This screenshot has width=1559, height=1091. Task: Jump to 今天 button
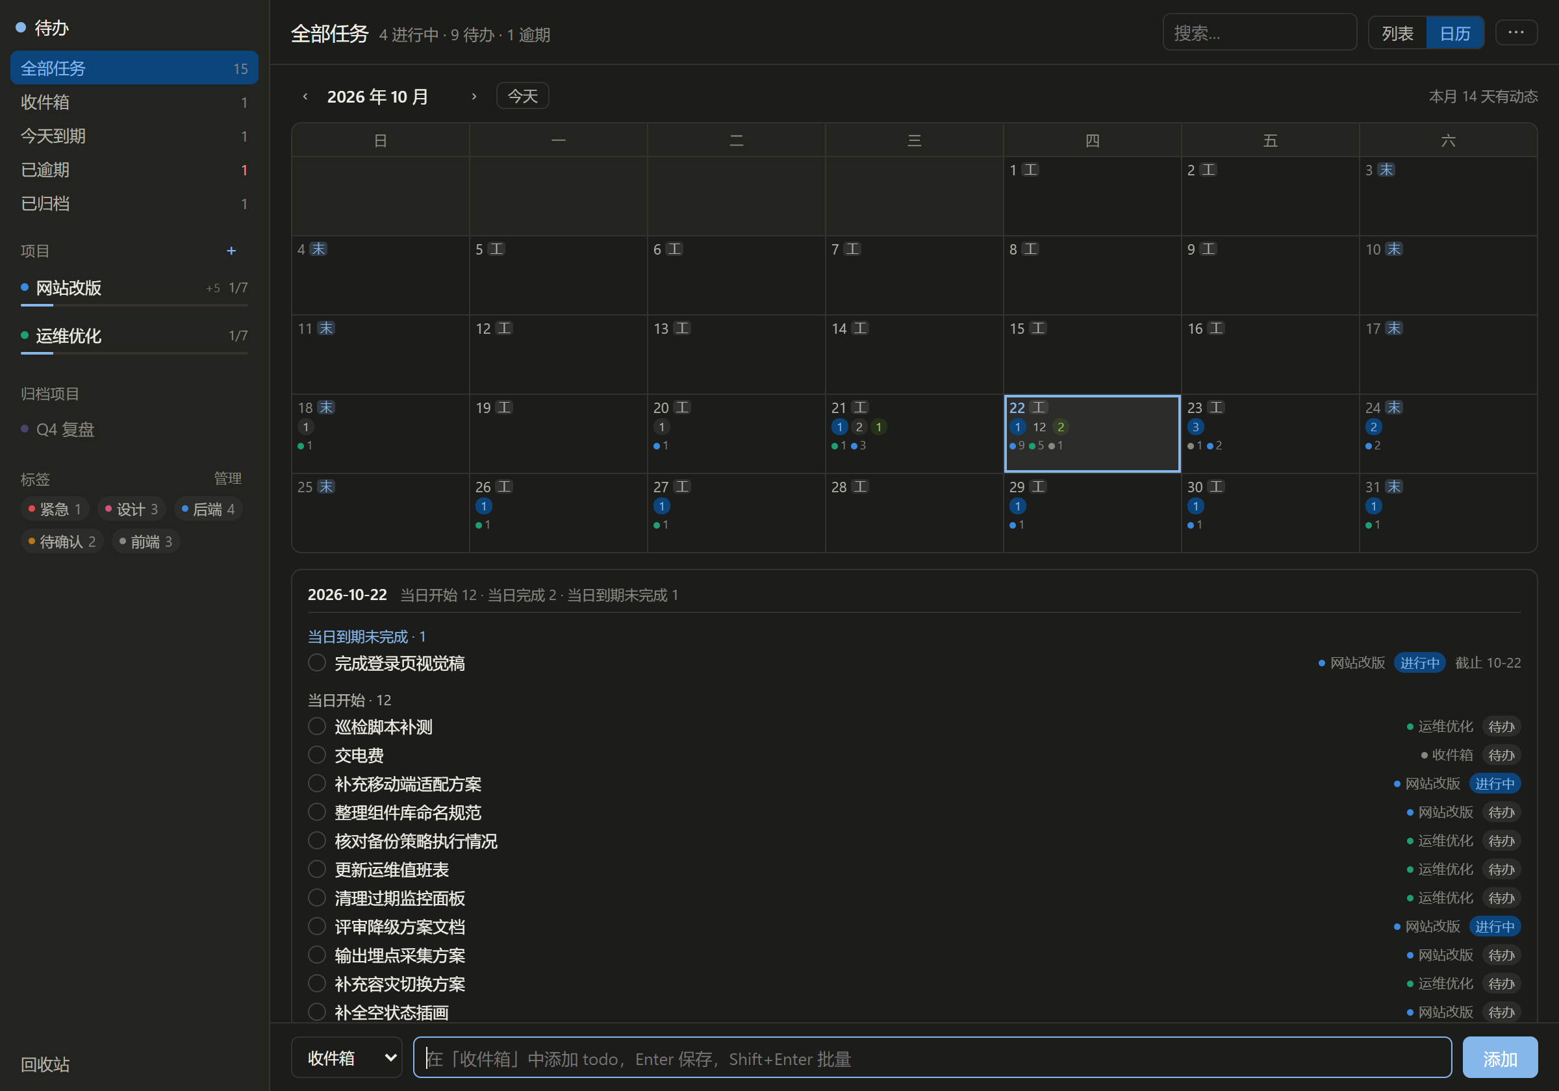(523, 95)
